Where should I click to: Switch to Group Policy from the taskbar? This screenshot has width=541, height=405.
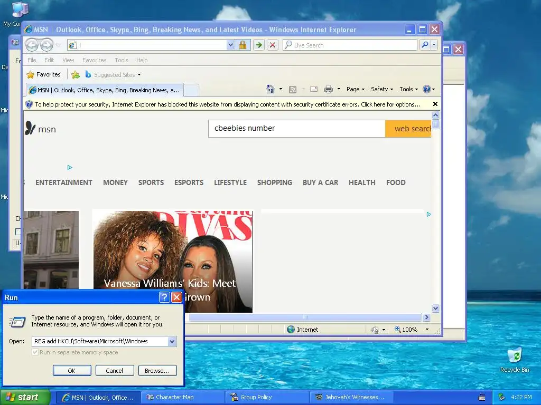(268, 398)
